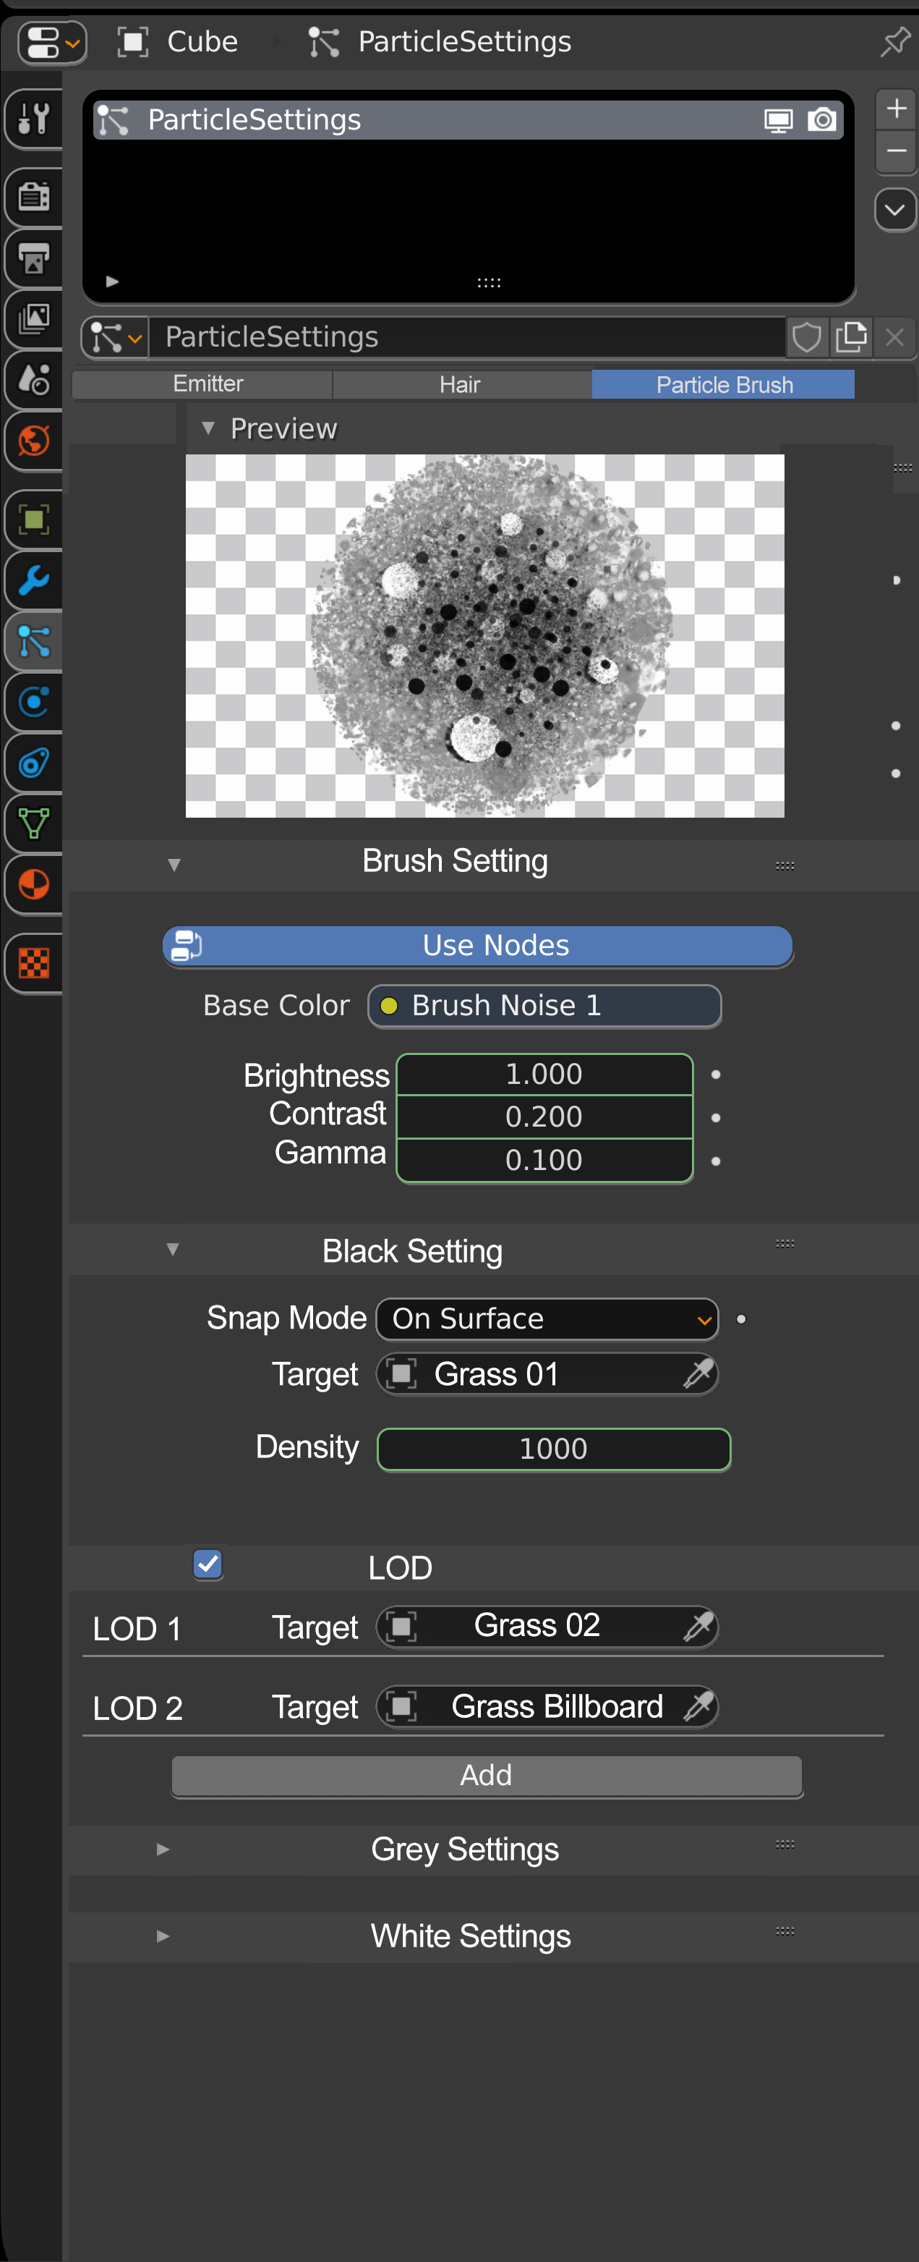The image size is (919, 2262).
Task: Click the Contrast value field
Action: (x=544, y=1117)
